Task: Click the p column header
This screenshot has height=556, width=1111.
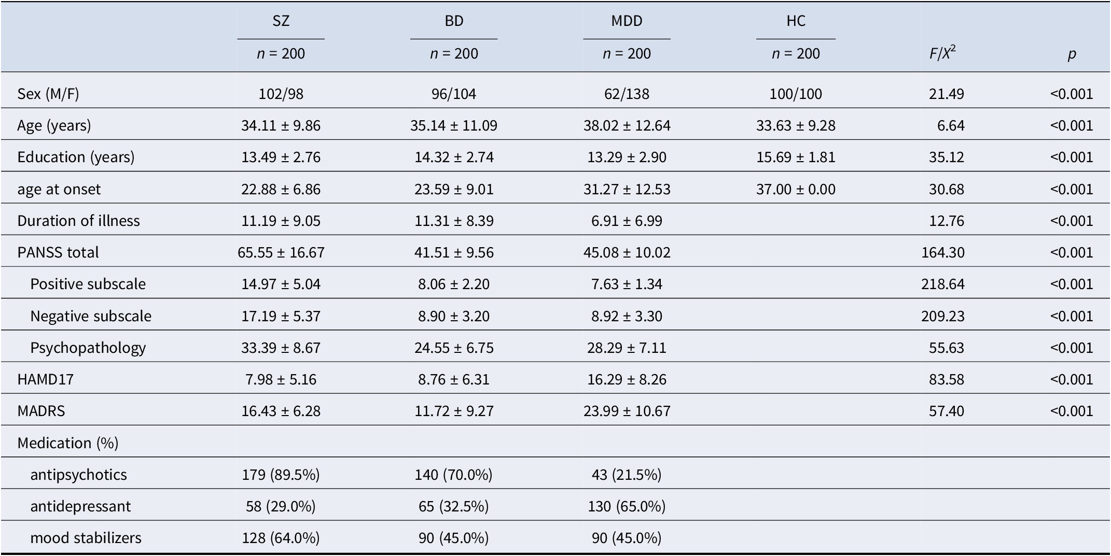Action: pos(1072,54)
